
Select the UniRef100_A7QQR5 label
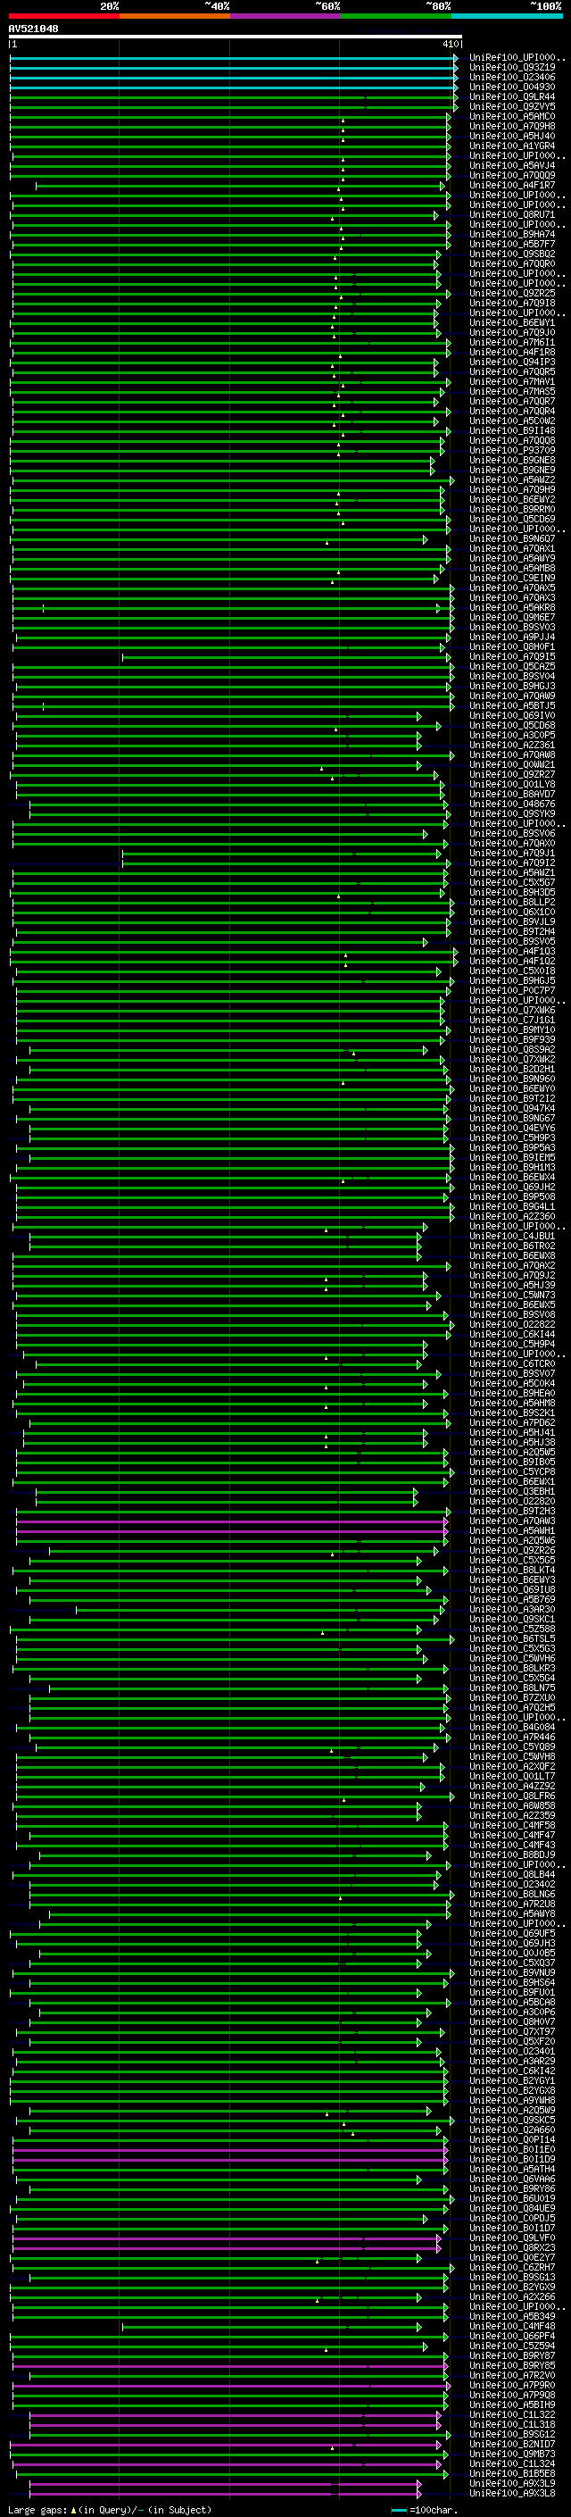click(512, 371)
